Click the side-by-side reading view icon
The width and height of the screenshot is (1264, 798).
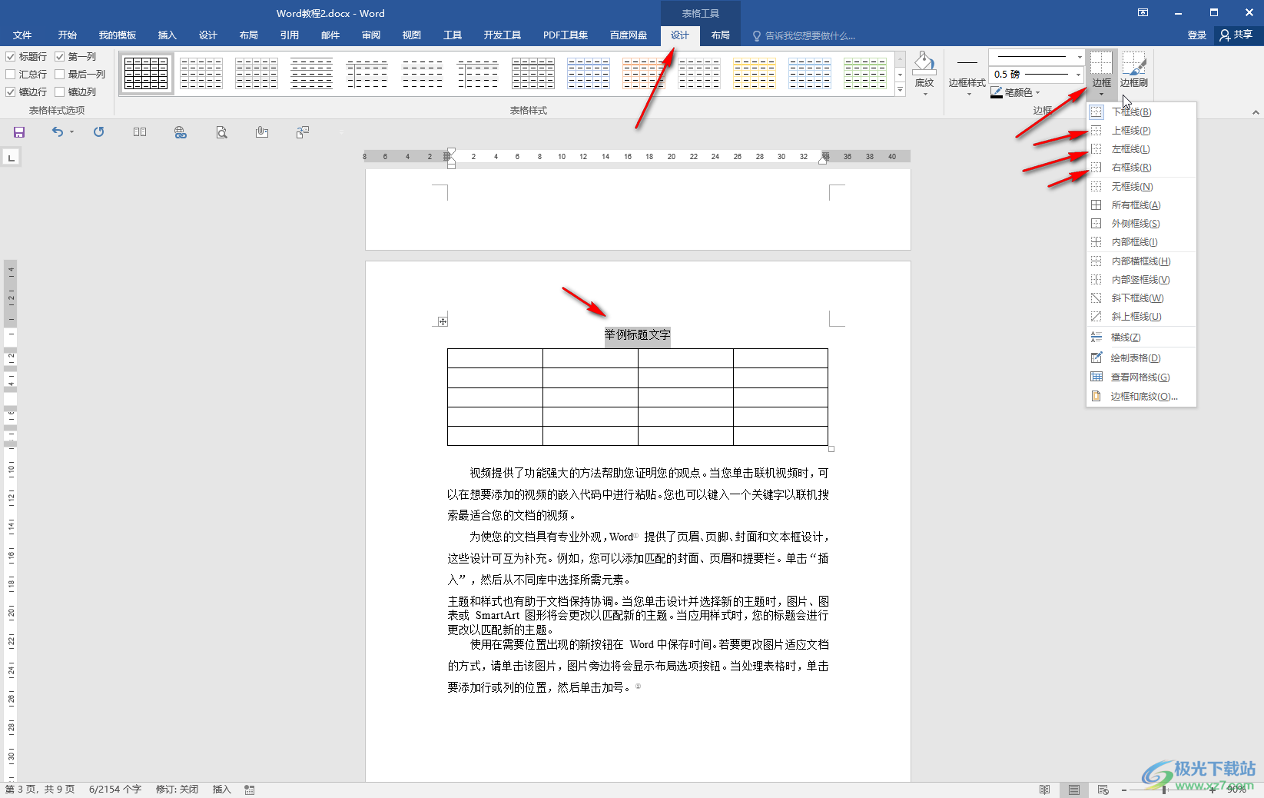click(x=140, y=132)
